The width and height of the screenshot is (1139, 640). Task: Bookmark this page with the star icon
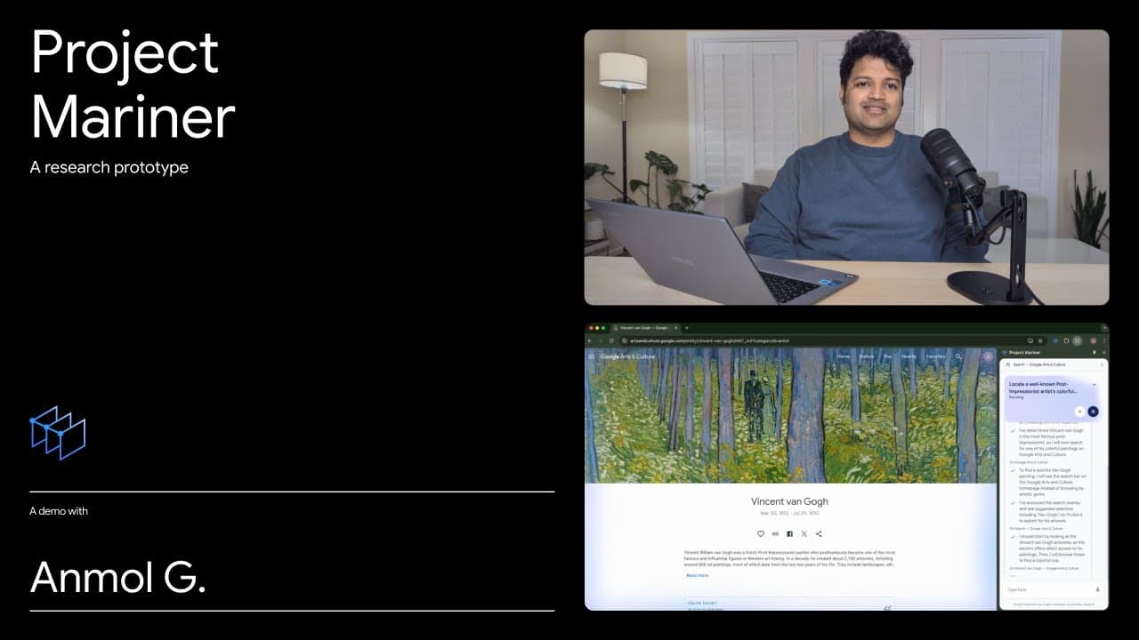[1040, 340]
